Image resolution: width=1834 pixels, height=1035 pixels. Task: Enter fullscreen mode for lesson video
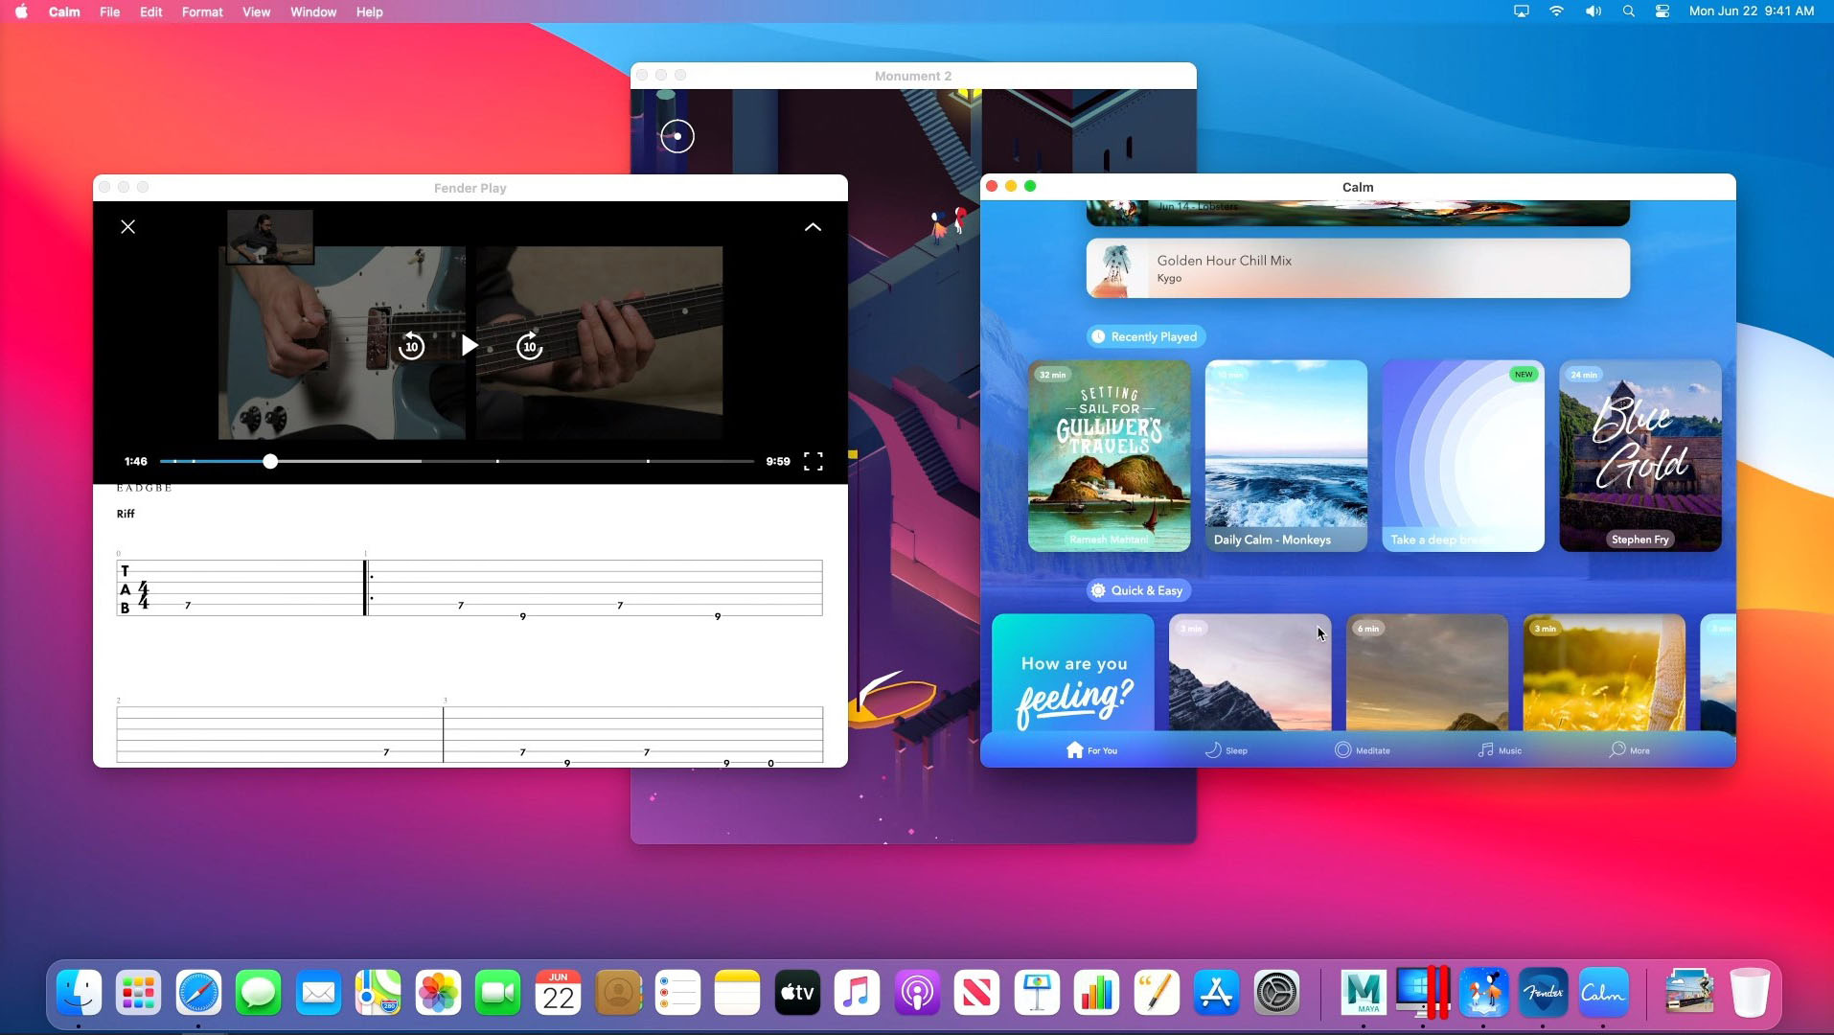pyautogui.click(x=813, y=462)
